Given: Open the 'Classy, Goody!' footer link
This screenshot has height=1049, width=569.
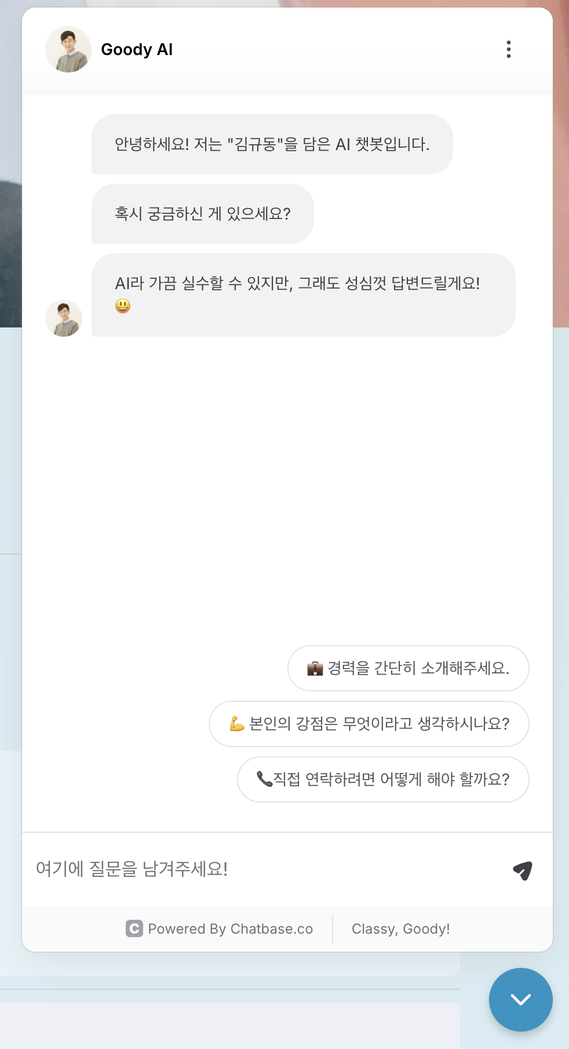Looking at the screenshot, I should point(401,929).
